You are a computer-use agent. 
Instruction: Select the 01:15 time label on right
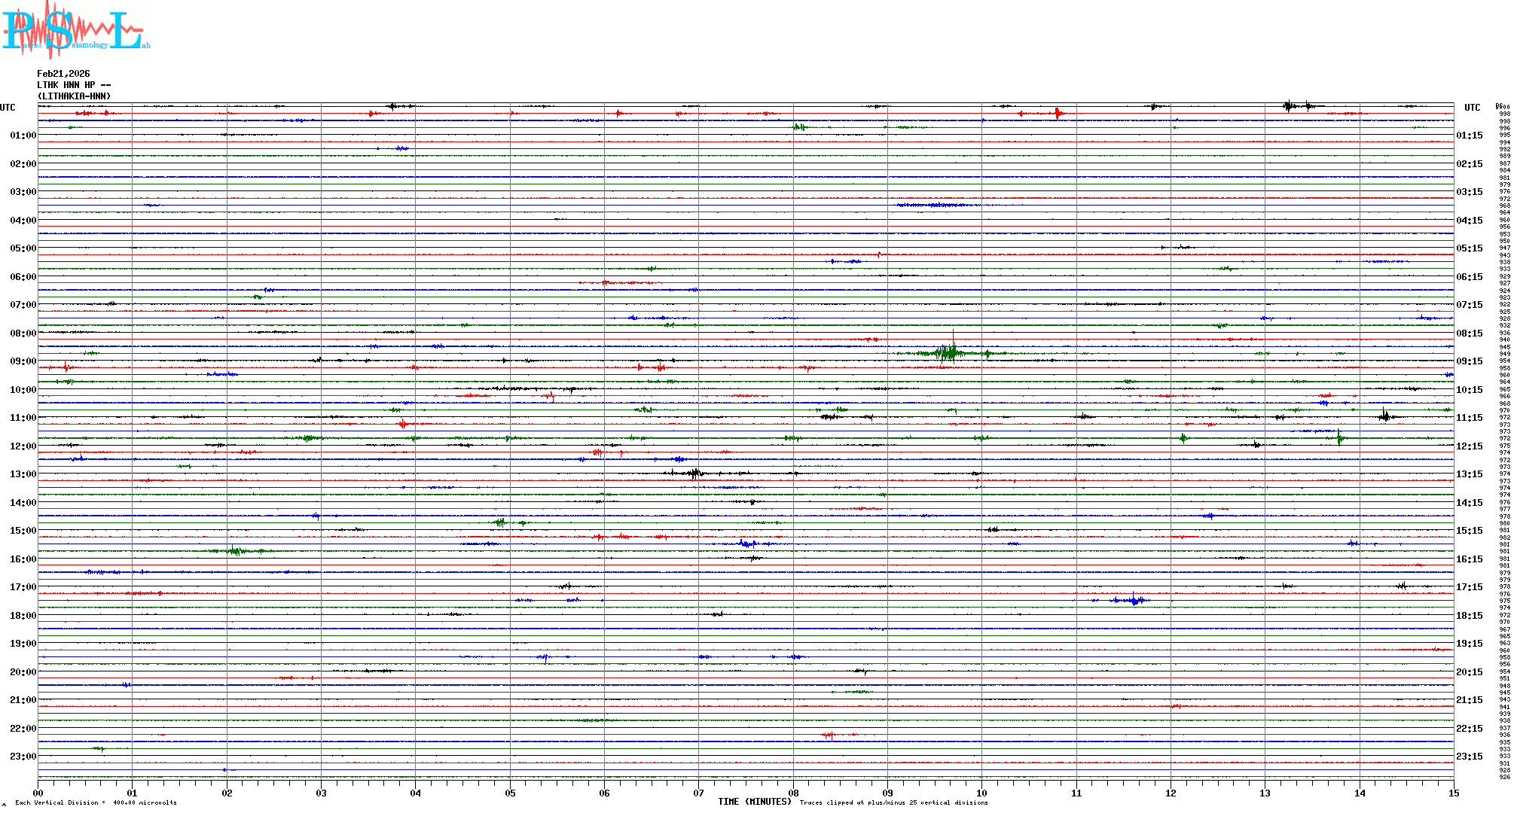tap(1469, 135)
